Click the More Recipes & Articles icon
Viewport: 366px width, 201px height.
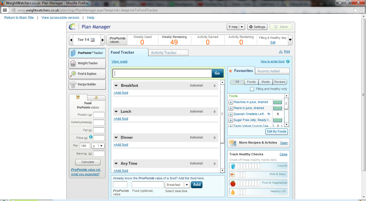(x=232, y=143)
